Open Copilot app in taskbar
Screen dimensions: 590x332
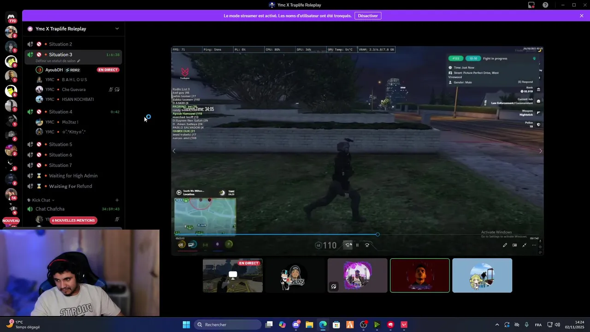coord(282,325)
